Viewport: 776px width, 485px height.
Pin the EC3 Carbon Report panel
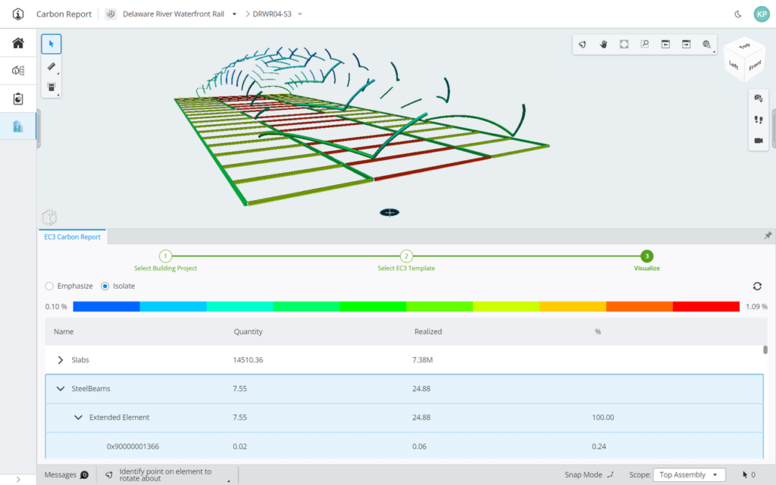pyautogui.click(x=768, y=236)
